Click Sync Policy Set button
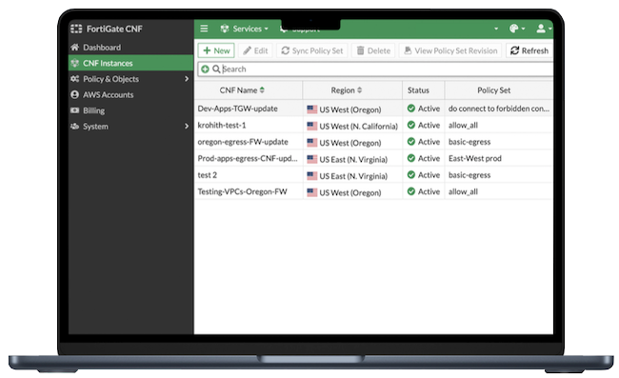Image resolution: width=619 pixels, height=378 pixels. tap(312, 50)
